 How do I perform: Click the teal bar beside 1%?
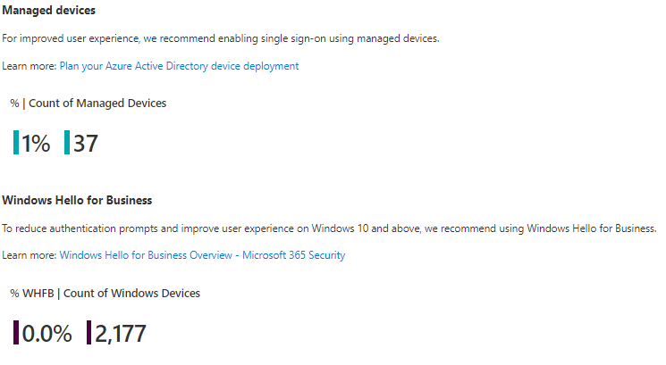point(16,143)
